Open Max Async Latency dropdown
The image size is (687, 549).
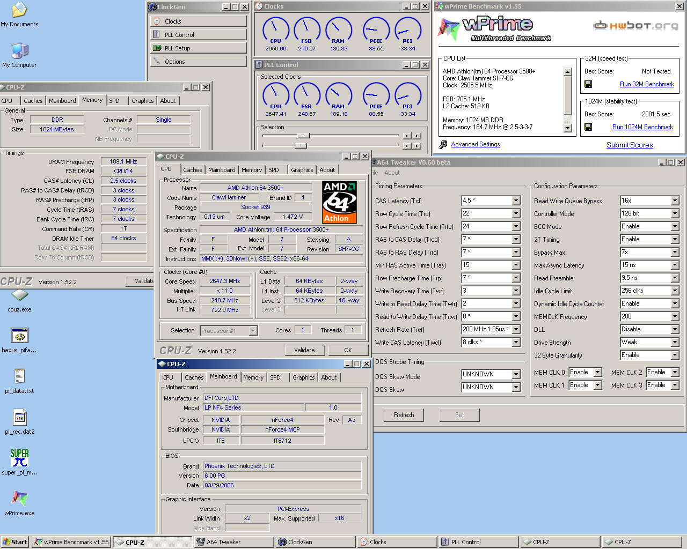pyautogui.click(x=675, y=265)
